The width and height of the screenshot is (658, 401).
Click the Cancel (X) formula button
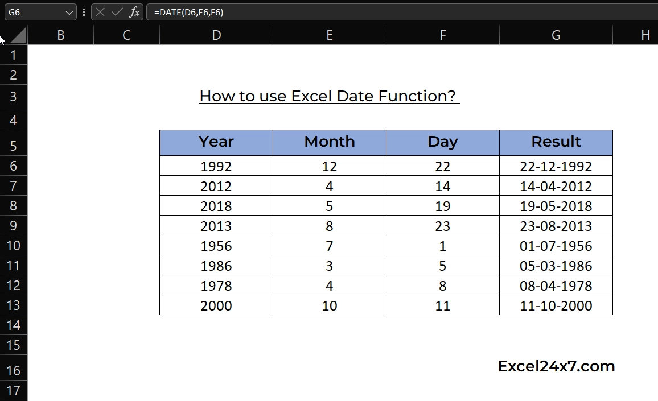(100, 12)
